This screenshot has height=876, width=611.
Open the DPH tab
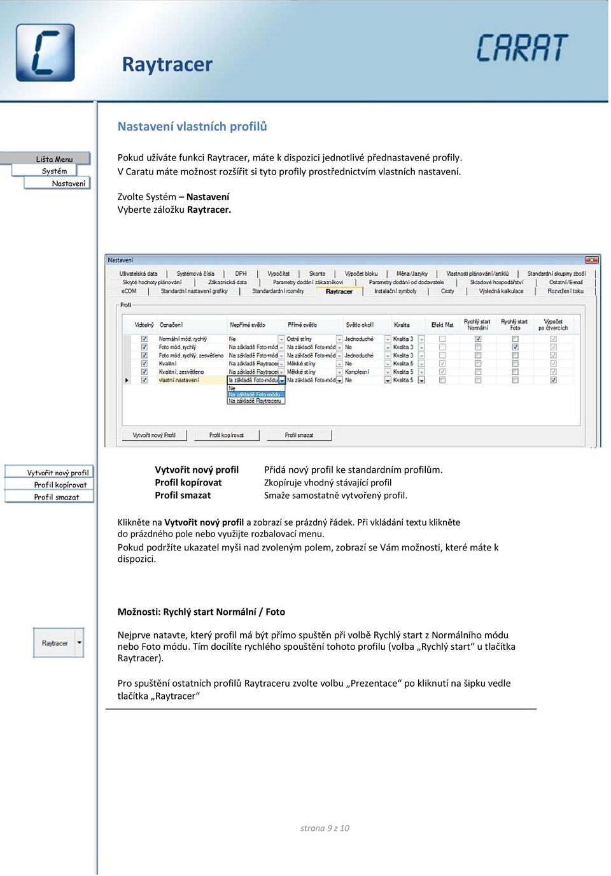241,273
